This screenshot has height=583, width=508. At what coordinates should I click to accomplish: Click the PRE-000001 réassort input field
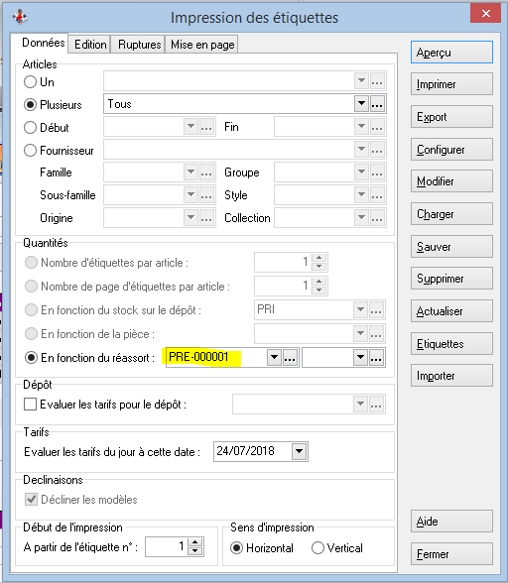pos(216,358)
